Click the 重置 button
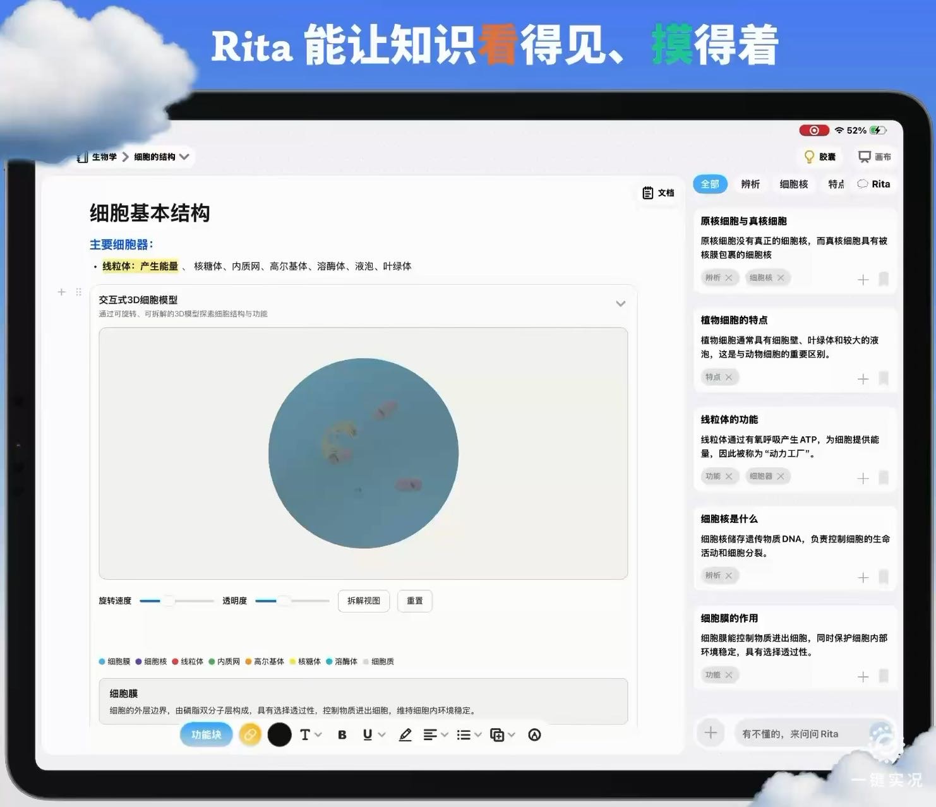Image resolution: width=936 pixels, height=807 pixels. pyautogui.click(x=415, y=601)
